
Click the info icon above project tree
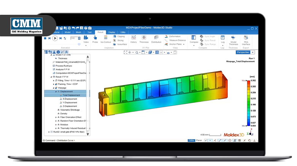58,52
